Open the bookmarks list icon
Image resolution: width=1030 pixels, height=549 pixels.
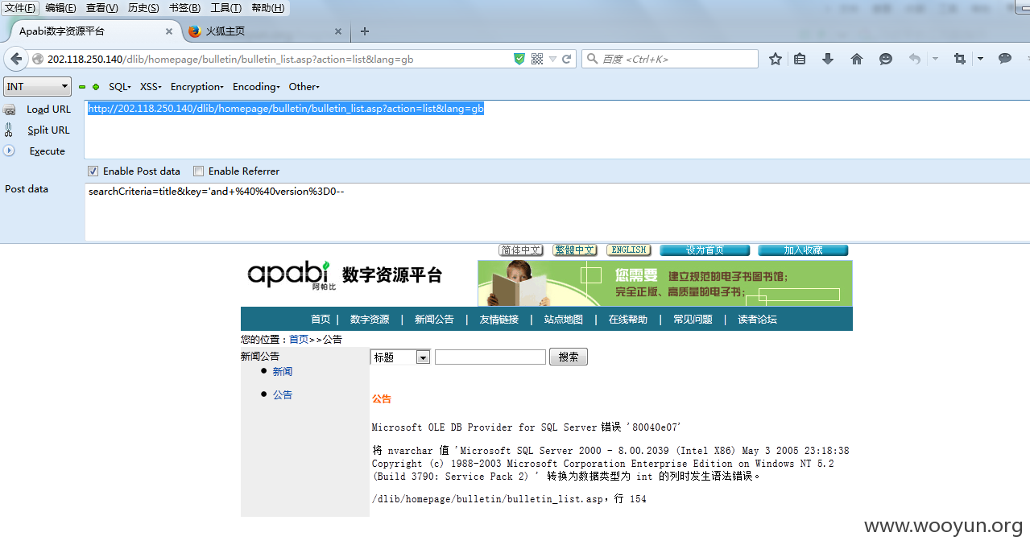pyautogui.click(x=800, y=59)
